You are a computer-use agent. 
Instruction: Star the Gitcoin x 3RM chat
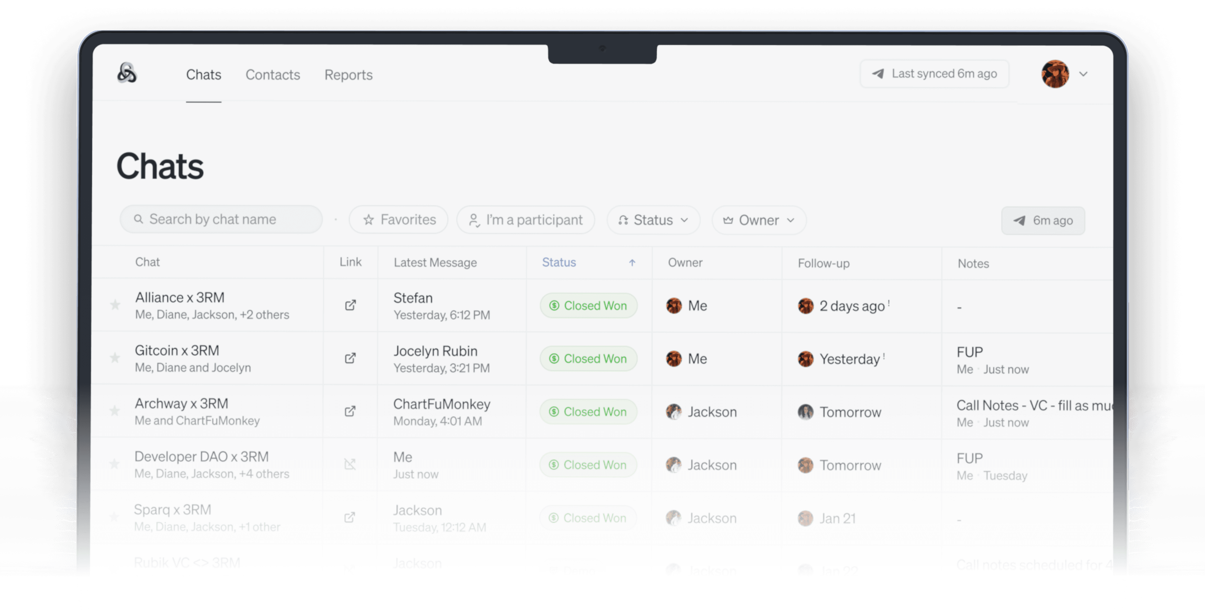pyautogui.click(x=115, y=358)
